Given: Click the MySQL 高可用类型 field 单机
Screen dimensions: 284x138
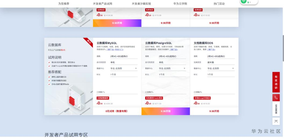Looking at the screenshot, I should (124, 62).
